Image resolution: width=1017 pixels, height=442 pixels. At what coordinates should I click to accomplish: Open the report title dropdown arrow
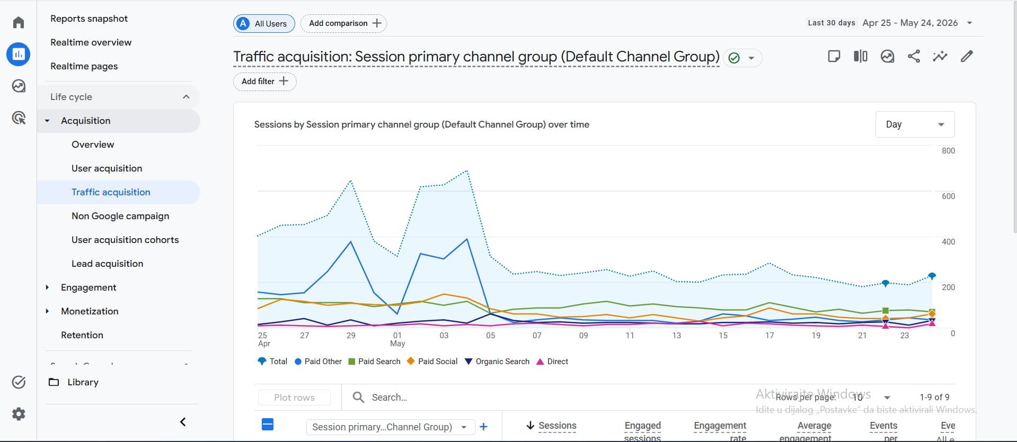751,58
